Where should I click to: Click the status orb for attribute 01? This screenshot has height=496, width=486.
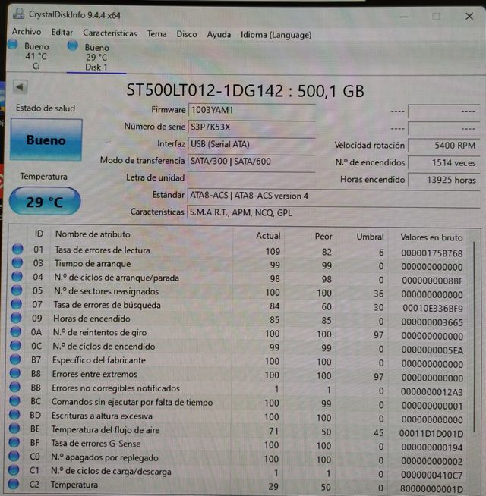point(17,249)
